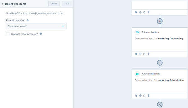Clone the Marketing Subscription step via copy icon
The height and width of the screenshot is (108, 188).
(x=136, y=96)
